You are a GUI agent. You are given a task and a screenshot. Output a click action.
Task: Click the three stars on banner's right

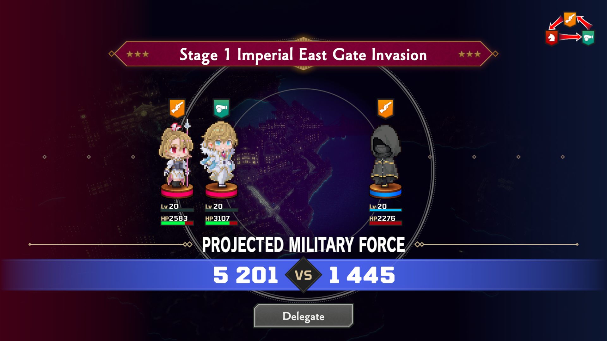pyautogui.click(x=469, y=54)
